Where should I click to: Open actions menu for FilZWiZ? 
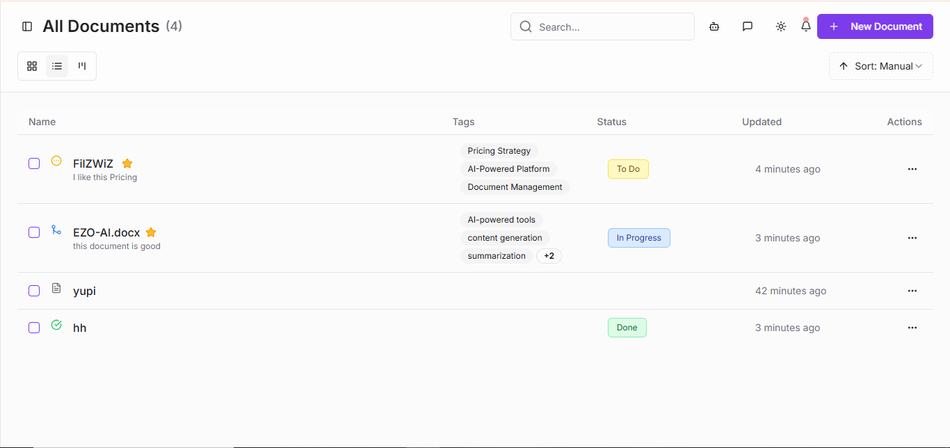912,169
